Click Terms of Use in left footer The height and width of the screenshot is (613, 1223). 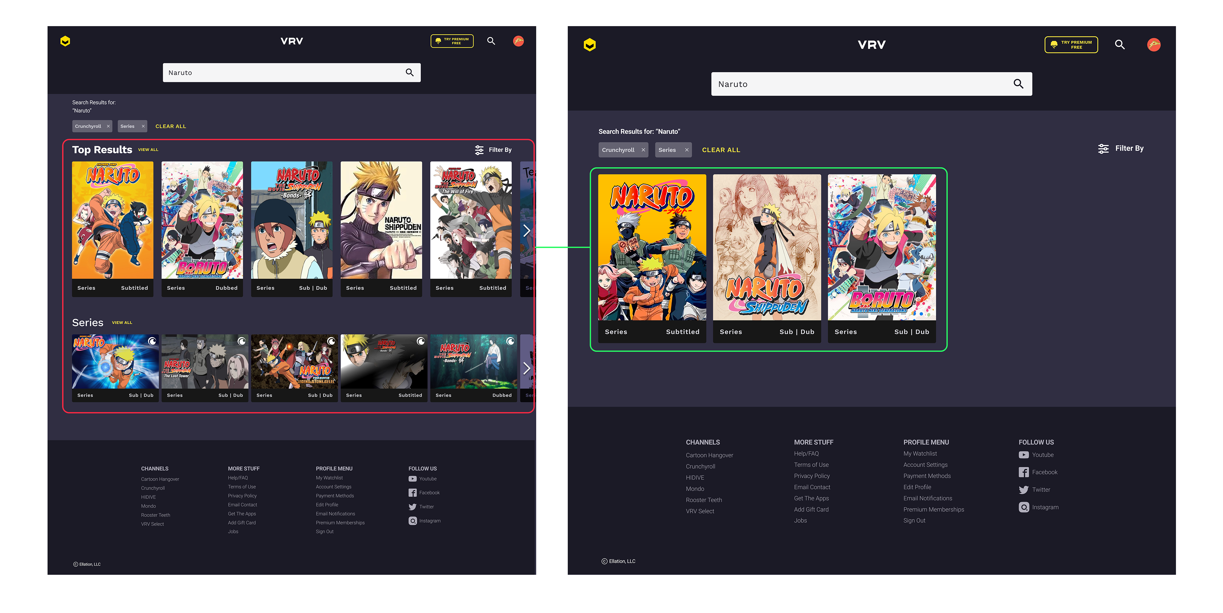coord(242,487)
